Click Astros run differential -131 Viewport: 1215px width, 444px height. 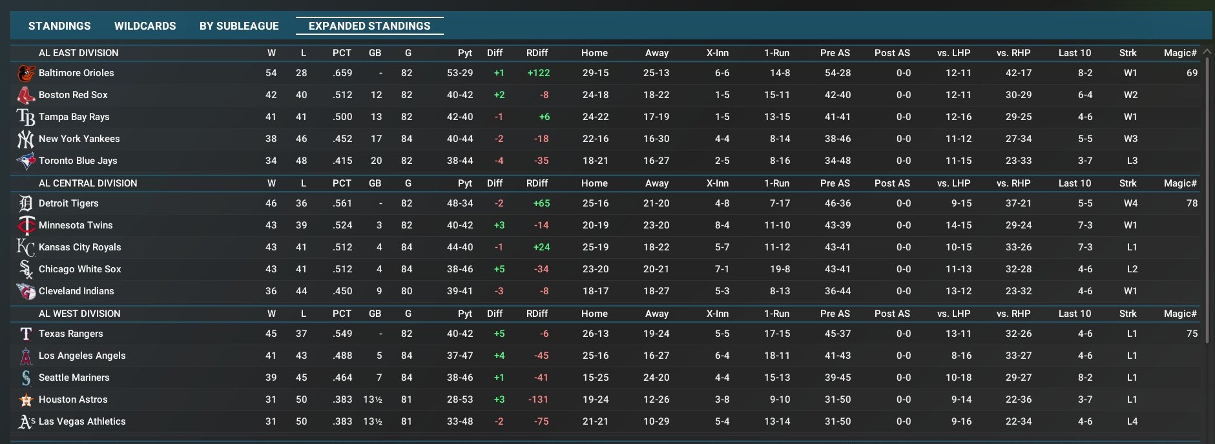(x=538, y=399)
